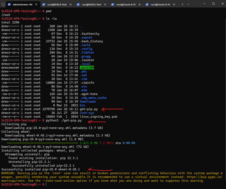
Task: Close the second root@Oracle-8-10 tab
Action: (x=174, y=4)
